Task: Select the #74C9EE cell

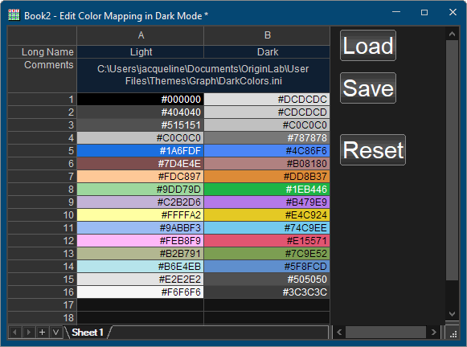Action: [267, 227]
